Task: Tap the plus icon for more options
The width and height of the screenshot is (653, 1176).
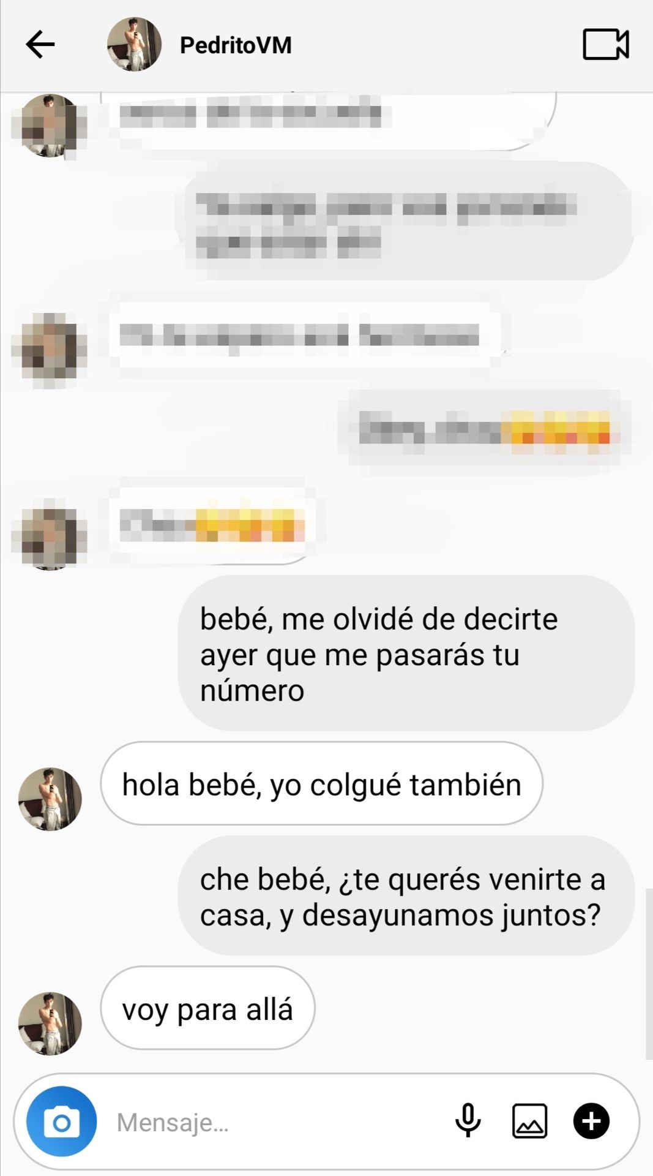Action: 591,1121
